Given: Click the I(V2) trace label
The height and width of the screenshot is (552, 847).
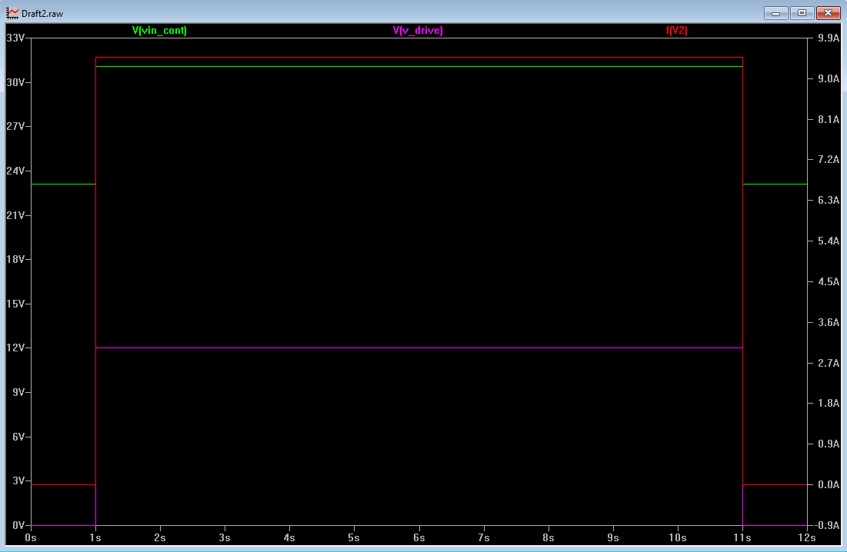Looking at the screenshot, I should (x=677, y=30).
